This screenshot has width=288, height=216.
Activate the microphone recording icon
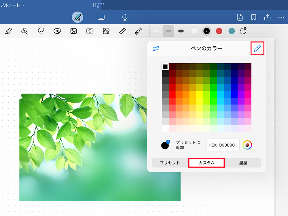coord(125,17)
